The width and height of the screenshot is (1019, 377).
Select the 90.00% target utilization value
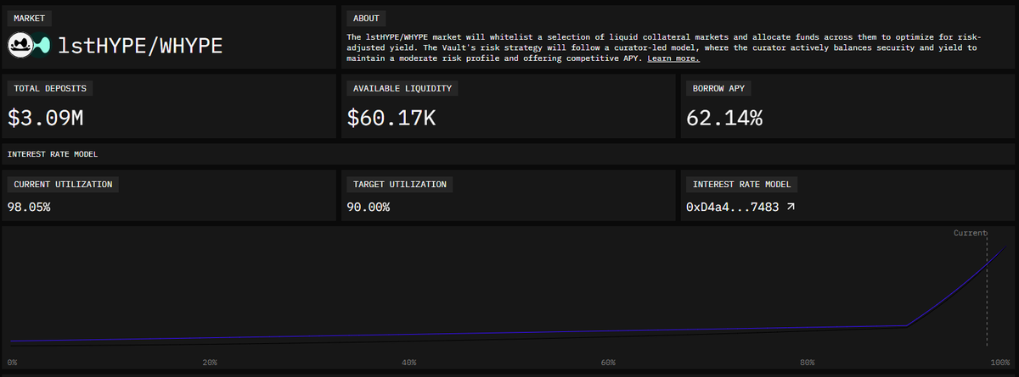click(369, 207)
